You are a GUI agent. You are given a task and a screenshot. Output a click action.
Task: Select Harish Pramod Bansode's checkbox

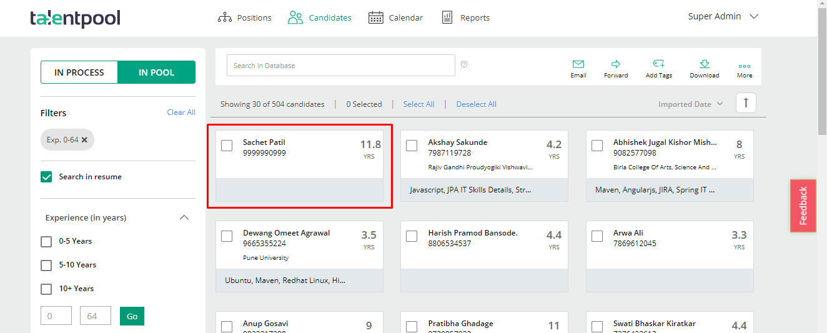tap(412, 236)
